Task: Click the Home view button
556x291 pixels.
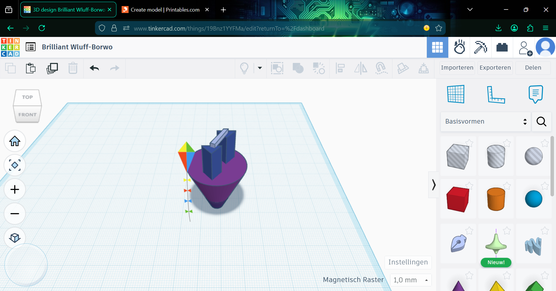Action: (15, 141)
